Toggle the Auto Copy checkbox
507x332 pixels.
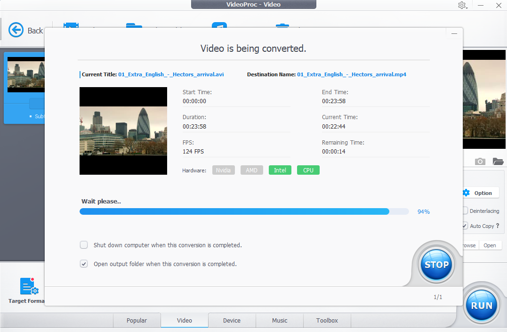click(x=465, y=226)
